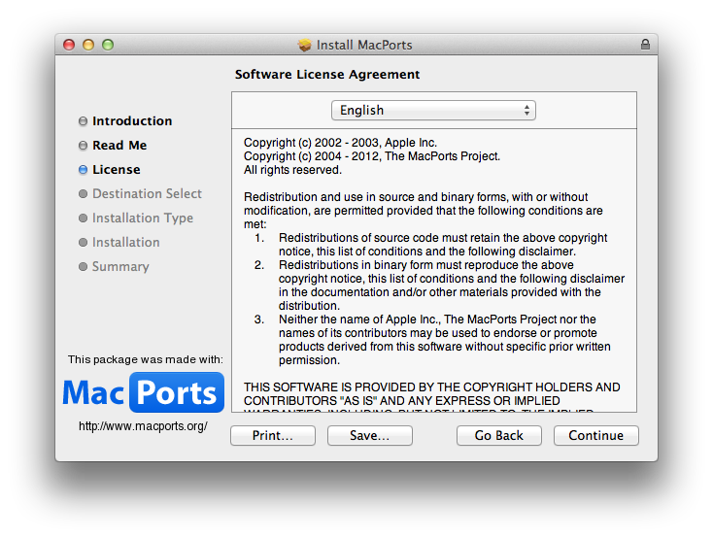The height and width of the screenshot is (538, 713).
Task: Go Back to the previous step
Action: pyautogui.click(x=499, y=435)
